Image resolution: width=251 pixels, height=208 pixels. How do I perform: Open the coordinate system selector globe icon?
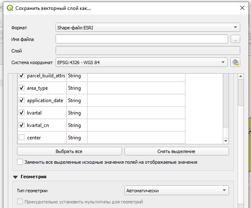[x=235, y=62]
